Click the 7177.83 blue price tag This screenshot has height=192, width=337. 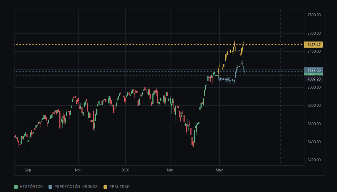click(313, 70)
